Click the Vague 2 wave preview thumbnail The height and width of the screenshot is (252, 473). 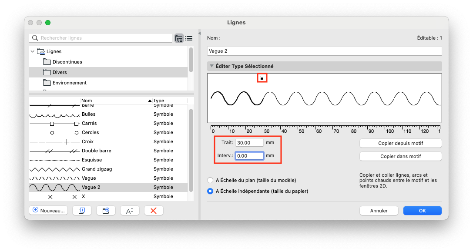click(54, 188)
